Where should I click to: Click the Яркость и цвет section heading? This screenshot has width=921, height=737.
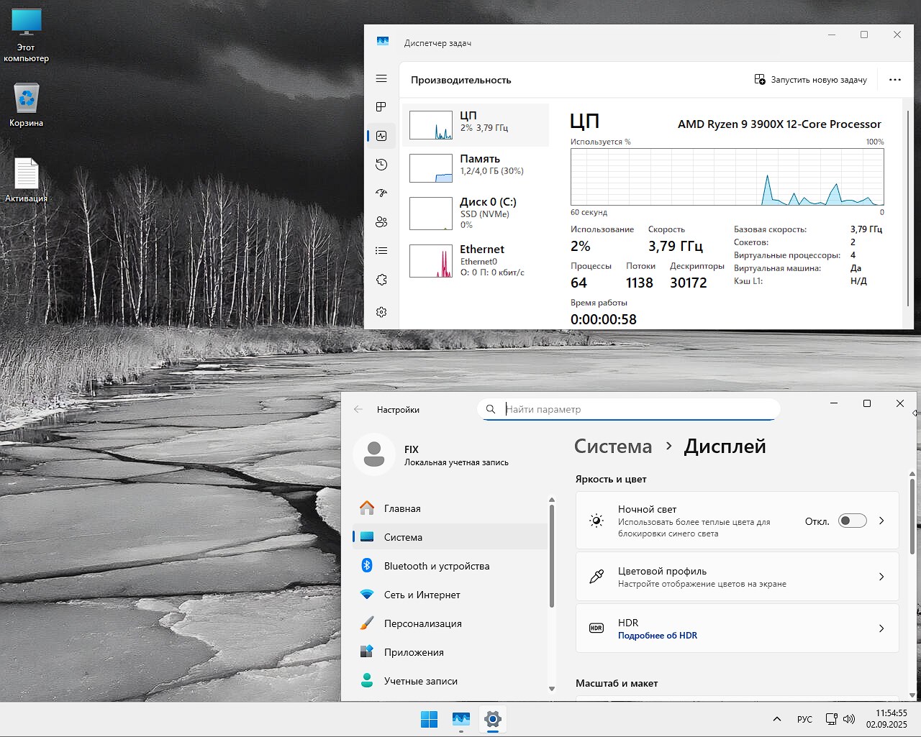[x=611, y=479]
